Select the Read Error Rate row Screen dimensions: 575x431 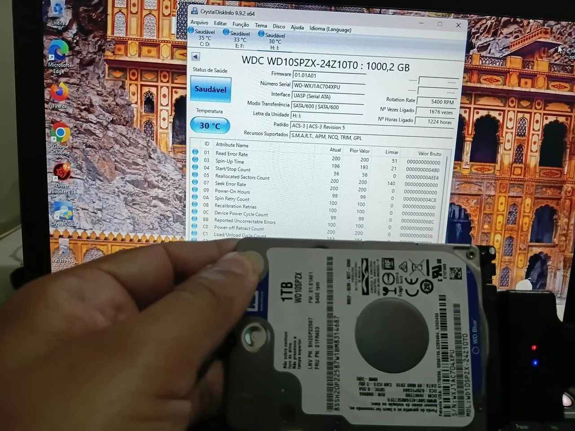tap(318, 157)
